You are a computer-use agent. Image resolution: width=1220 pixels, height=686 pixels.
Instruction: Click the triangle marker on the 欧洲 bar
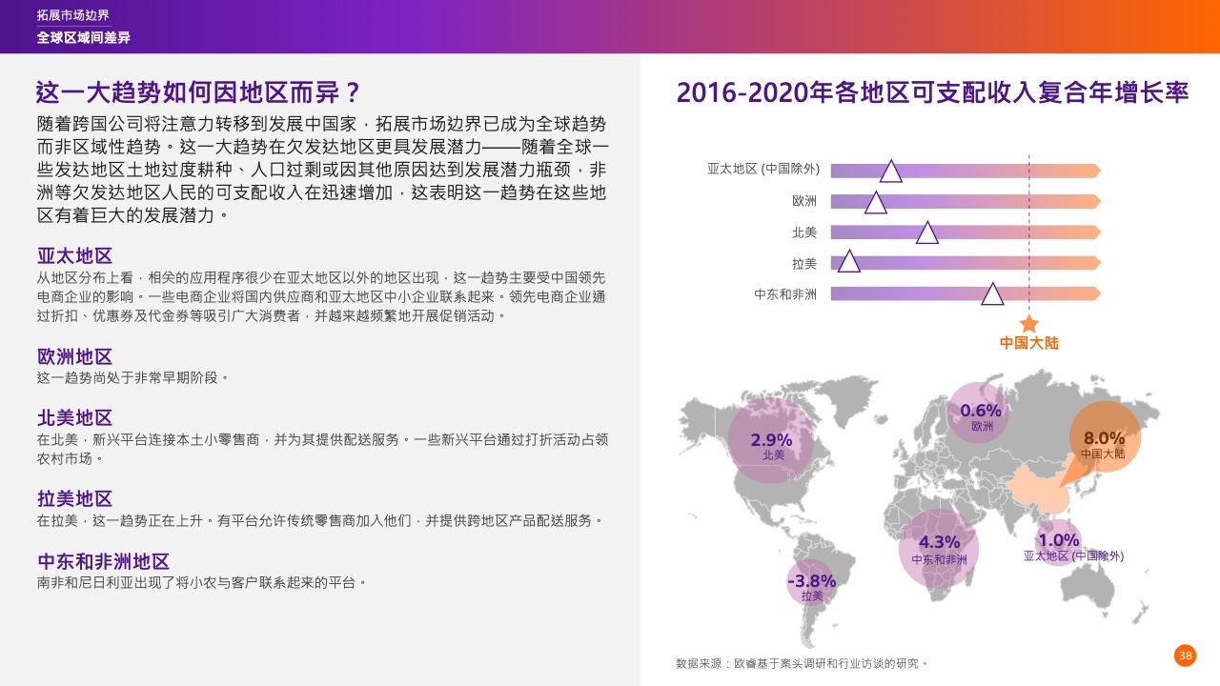875,203
